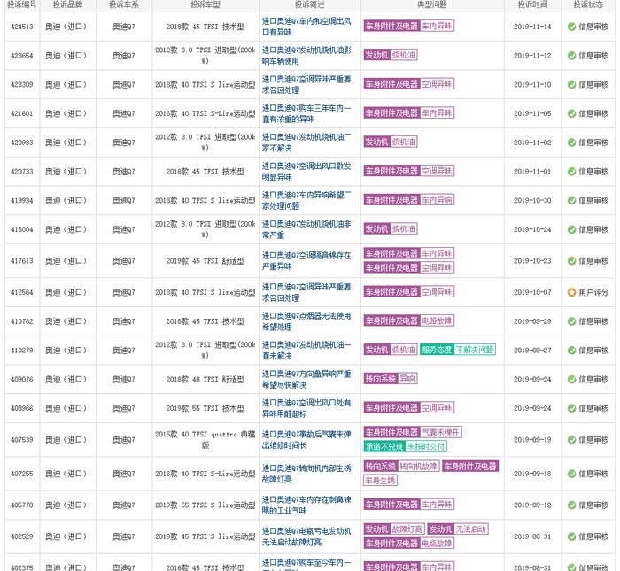The image size is (620, 571).
Task: Click green check status icon in row 407255
Action: (571, 474)
